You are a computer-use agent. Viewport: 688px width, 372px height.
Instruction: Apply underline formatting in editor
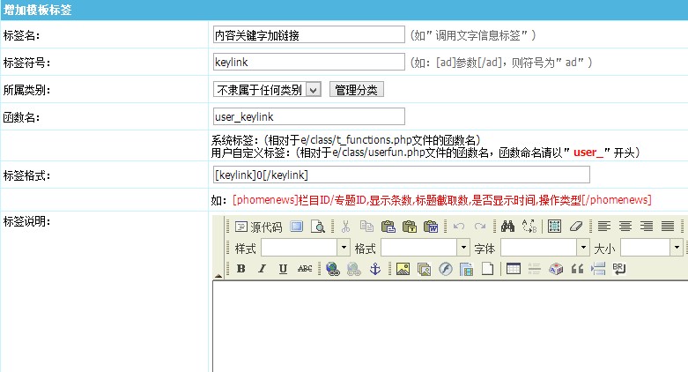[283, 269]
